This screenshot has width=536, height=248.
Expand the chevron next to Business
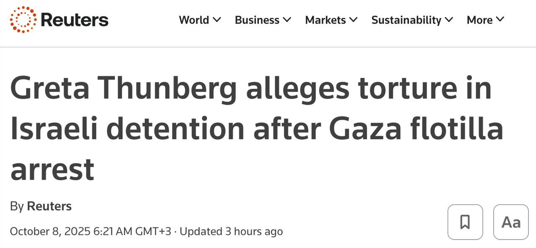click(287, 20)
